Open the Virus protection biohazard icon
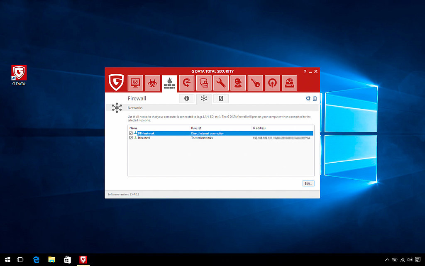Viewport: 425px width, 266px height. [152, 83]
